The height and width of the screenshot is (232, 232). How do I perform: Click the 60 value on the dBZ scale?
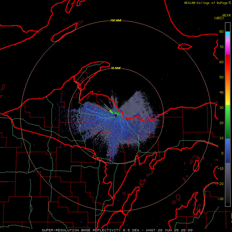click(221, 62)
